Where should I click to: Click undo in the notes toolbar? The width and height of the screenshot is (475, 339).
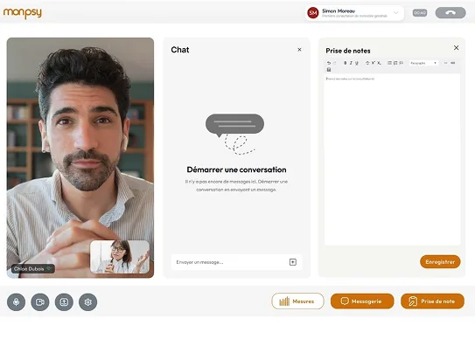click(329, 63)
